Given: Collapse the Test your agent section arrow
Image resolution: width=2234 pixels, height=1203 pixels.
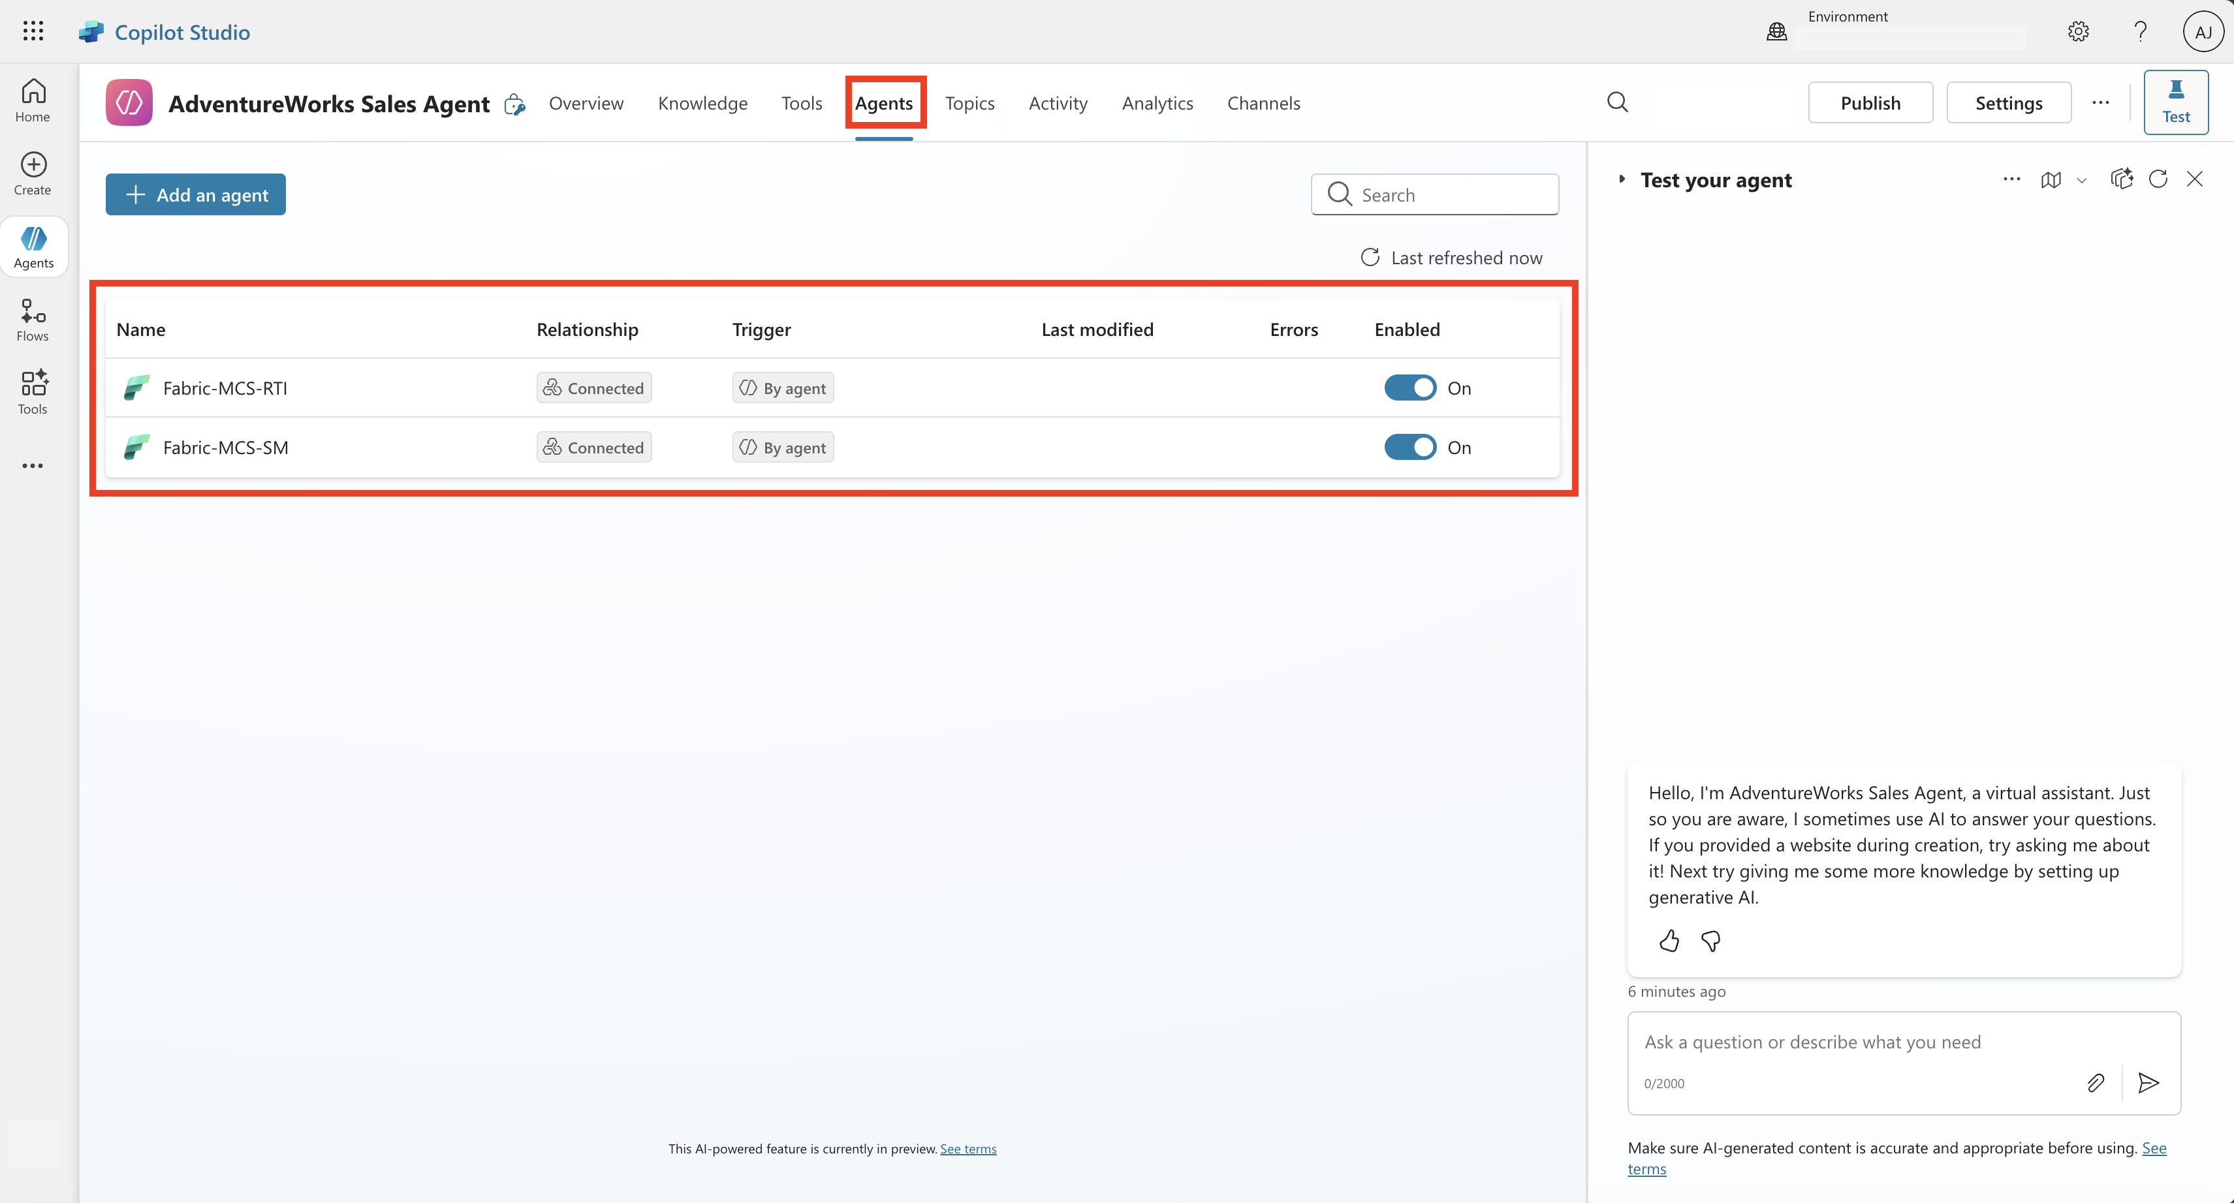Looking at the screenshot, I should click(x=1621, y=179).
